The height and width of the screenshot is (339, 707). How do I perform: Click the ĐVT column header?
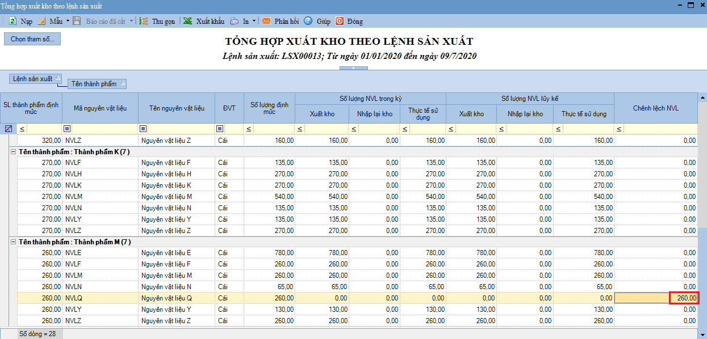click(x=229, y=108)
